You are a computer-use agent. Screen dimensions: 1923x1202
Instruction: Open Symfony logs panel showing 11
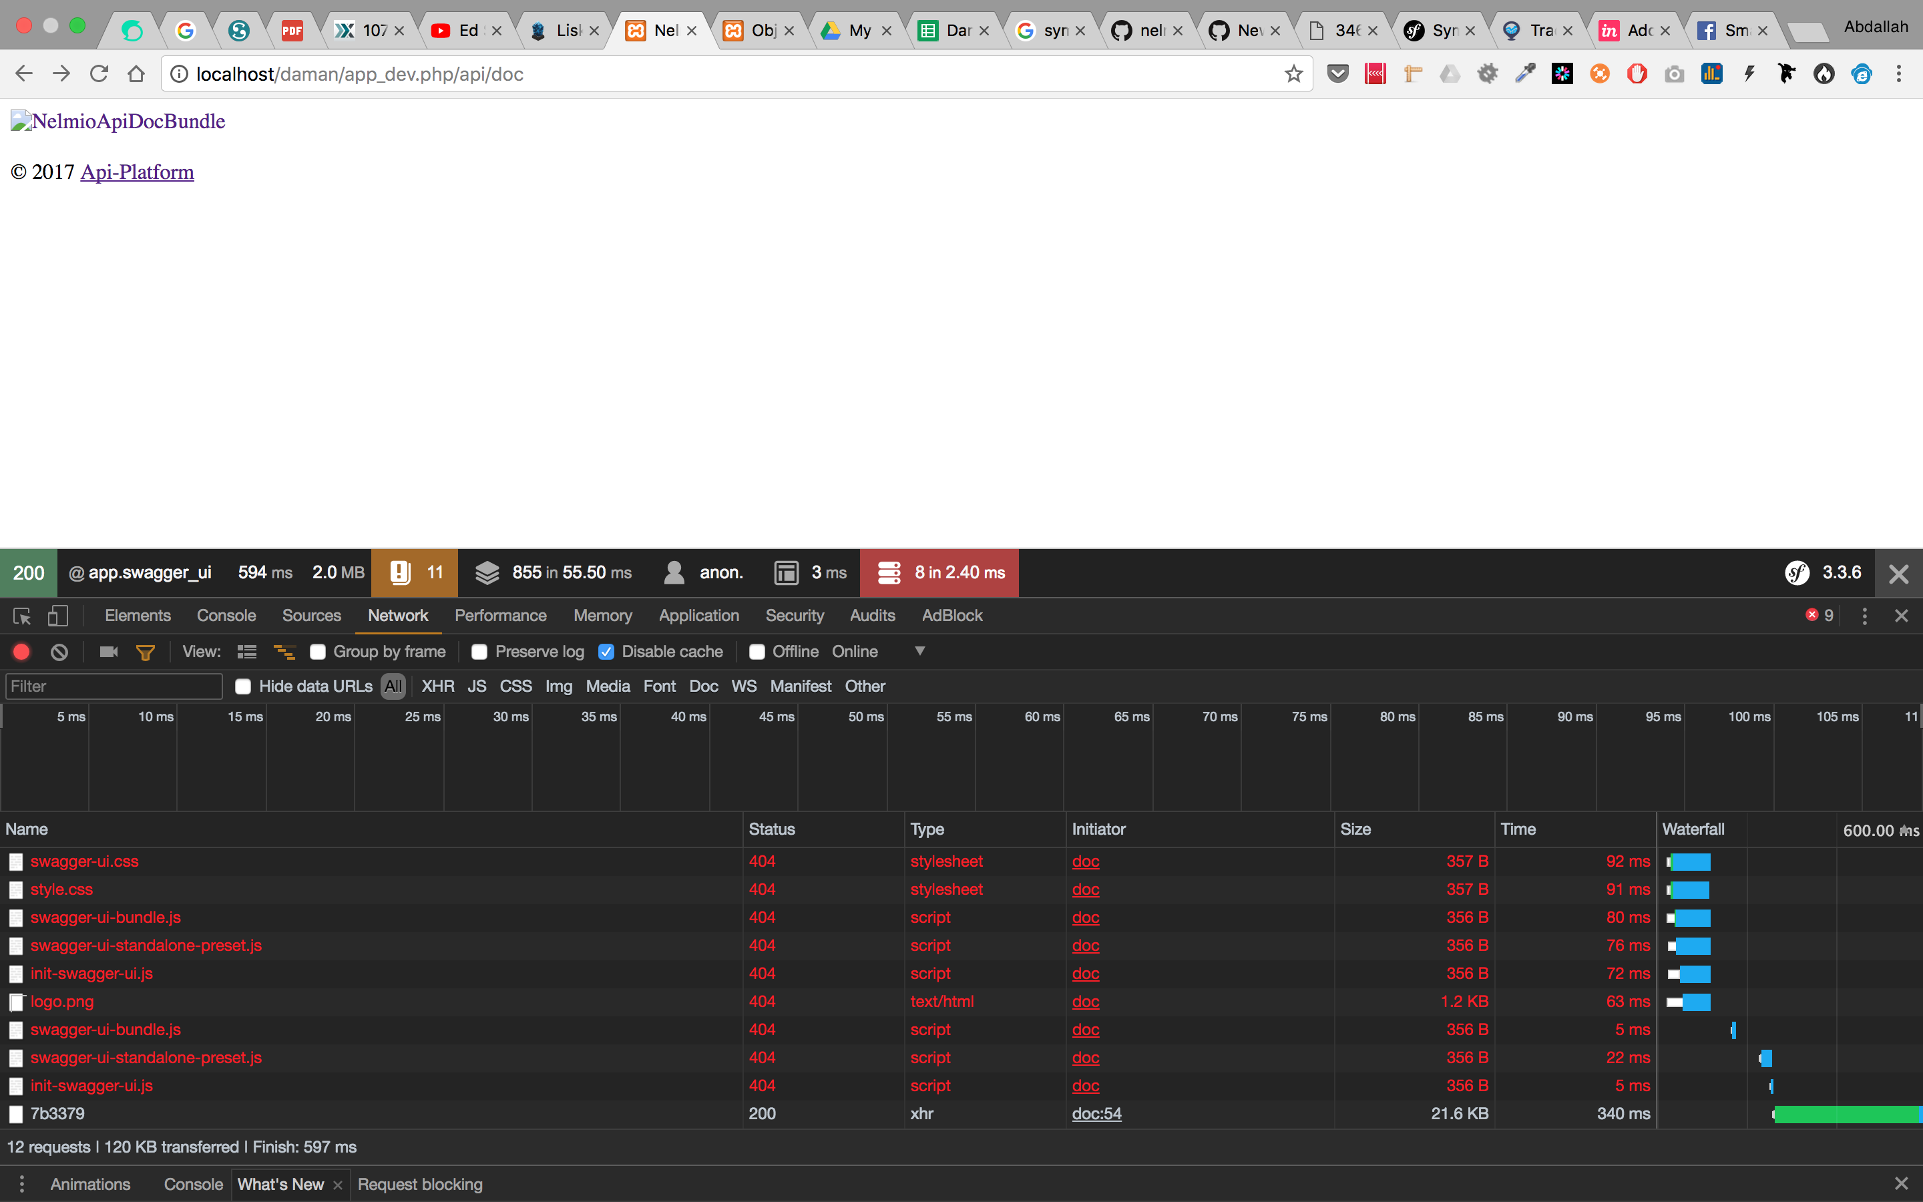[415, 572]
